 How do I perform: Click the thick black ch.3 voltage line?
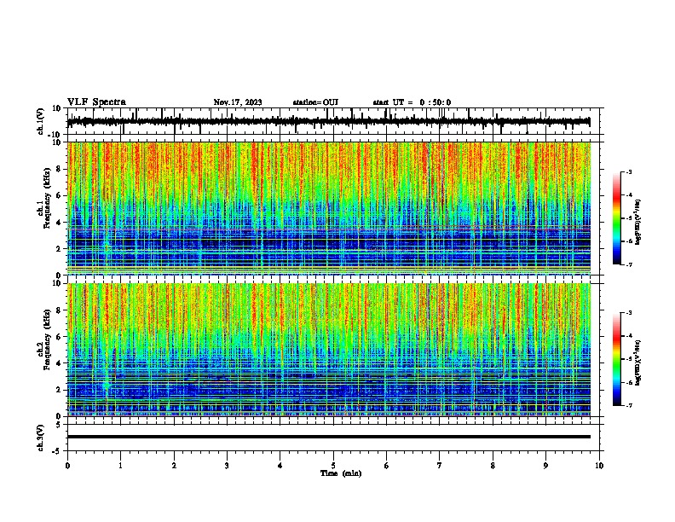[328, 437]
